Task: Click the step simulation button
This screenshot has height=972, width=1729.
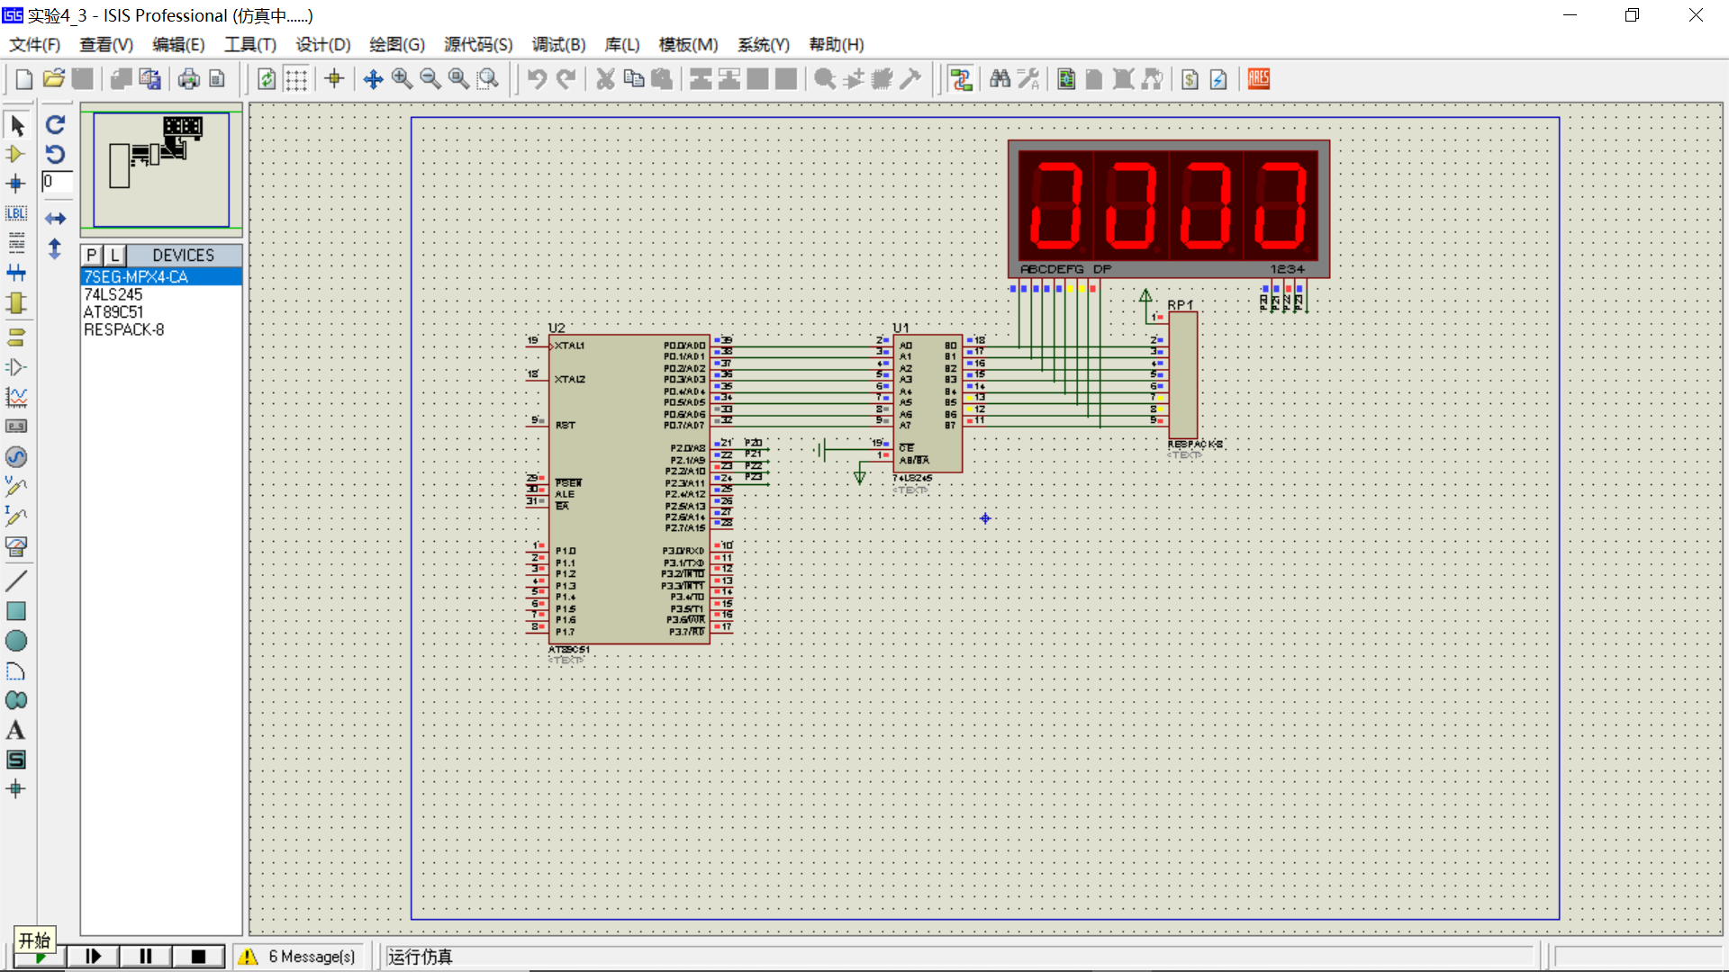Action: pyautogui.click(x=93, y=956)
